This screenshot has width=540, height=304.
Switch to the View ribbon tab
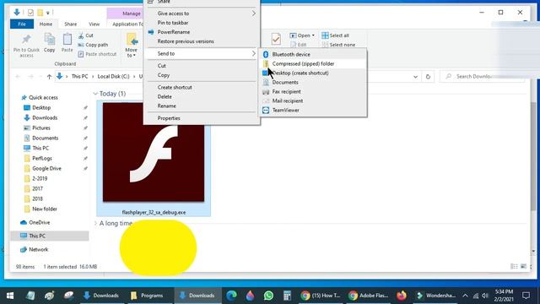point(94,24)
